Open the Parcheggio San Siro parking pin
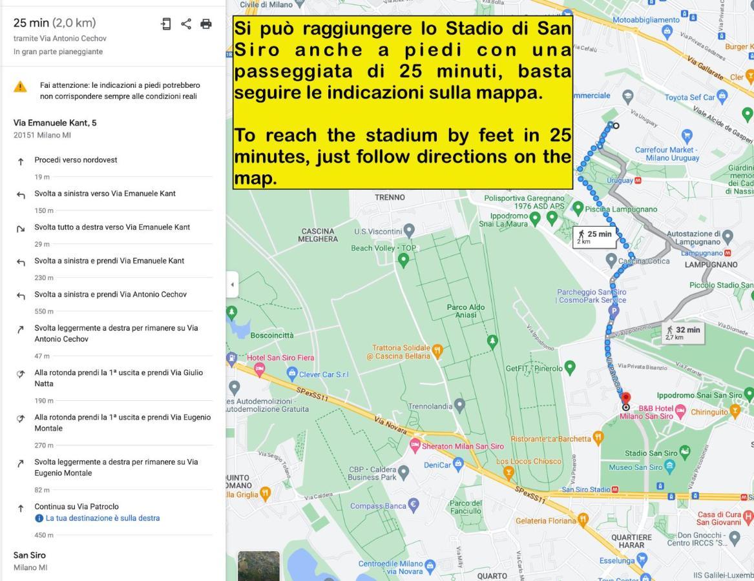Image resolution: width=754 pixels, height=581 pixels. (613, 311)
